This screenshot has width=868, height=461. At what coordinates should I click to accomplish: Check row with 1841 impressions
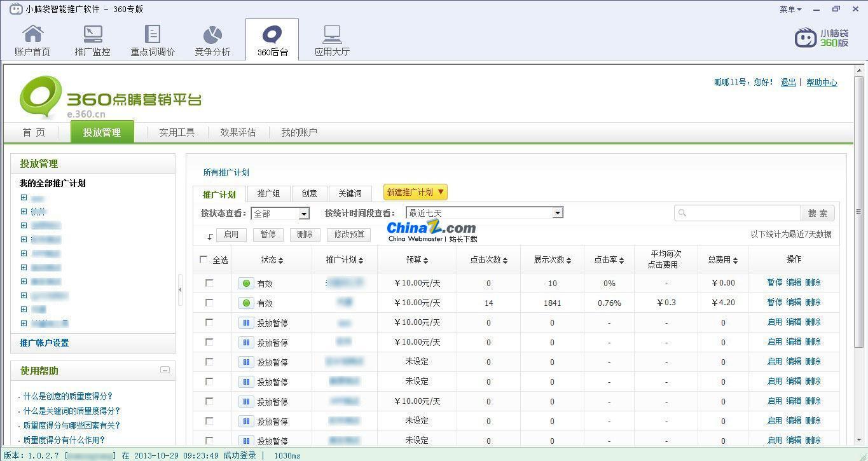click(x=209, y=303)
